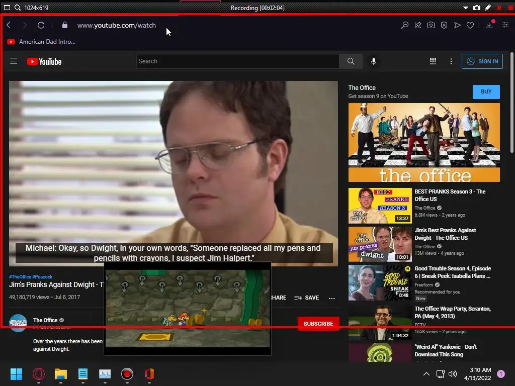Expand hidden system tray icons chevron
Image resolution: width=515 pixels, height=386 pixels.
coord(426,374)
